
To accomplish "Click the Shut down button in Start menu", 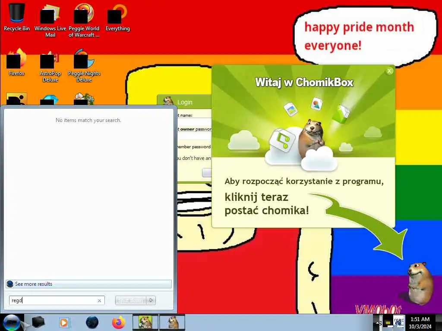I will pos(131,300).
